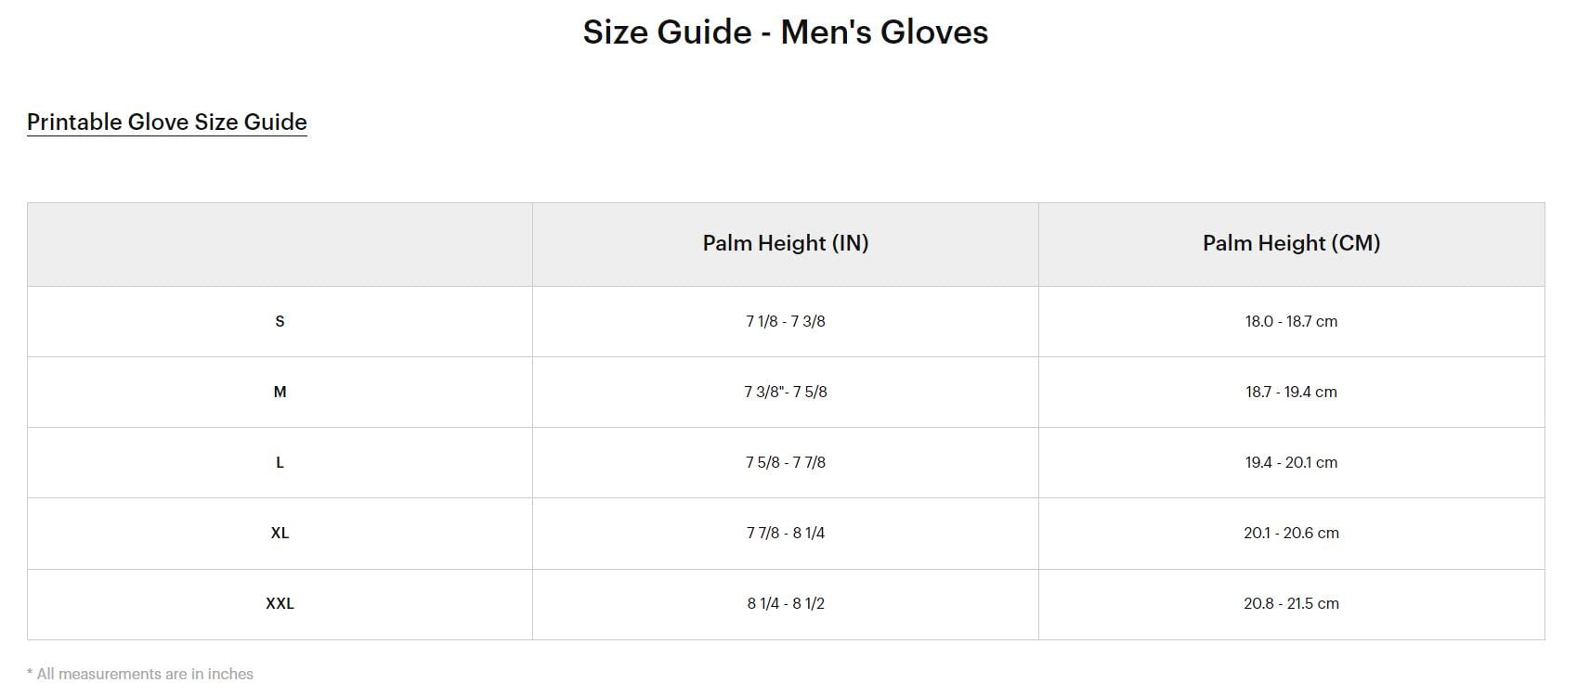Click the 7 1/8 - 7 3/8 inch cell
1577x696 pixels.
786,322
